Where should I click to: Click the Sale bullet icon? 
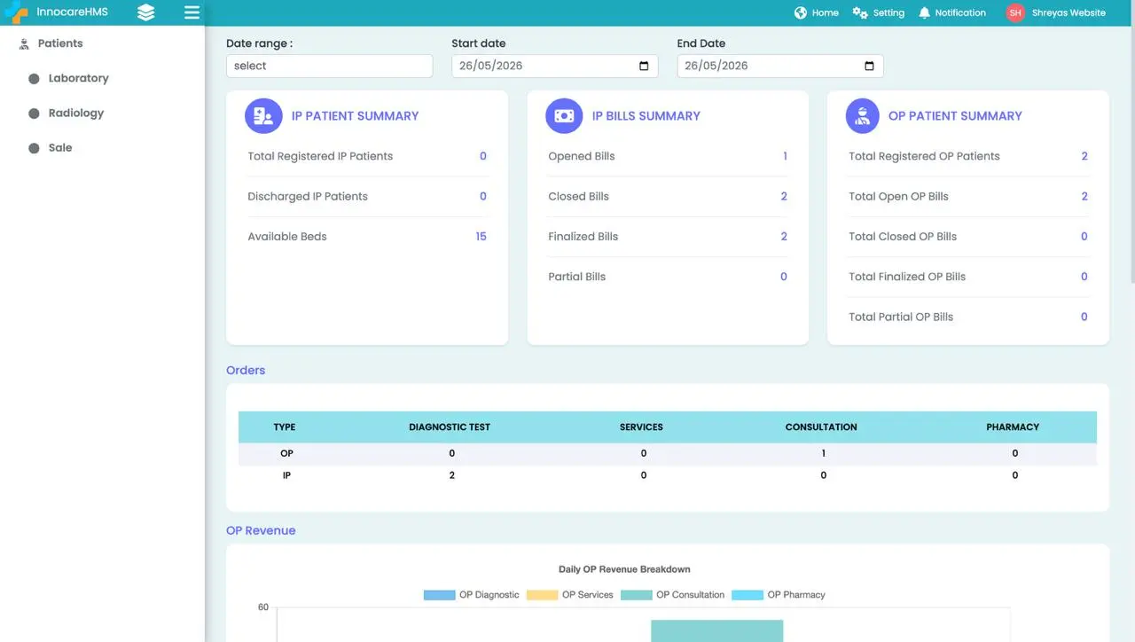click(34, 148)
